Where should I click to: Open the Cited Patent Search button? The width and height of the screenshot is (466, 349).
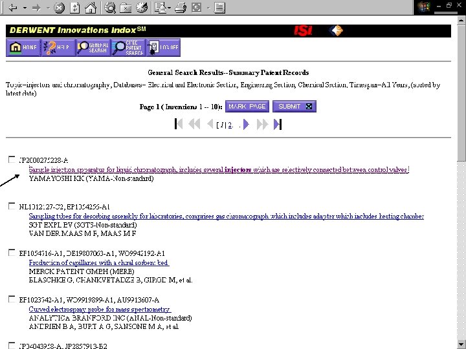(128, 47)
